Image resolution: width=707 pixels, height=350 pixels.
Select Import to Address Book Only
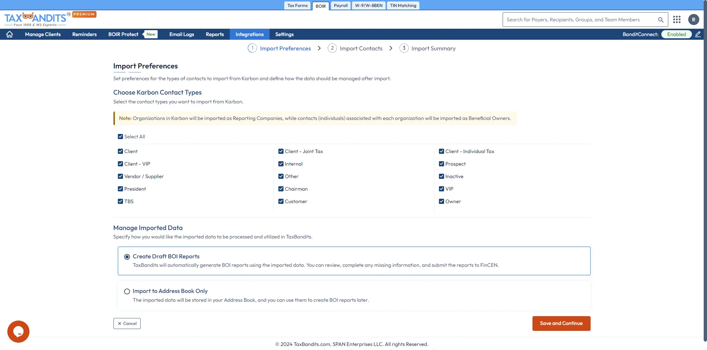pos(127,291)
